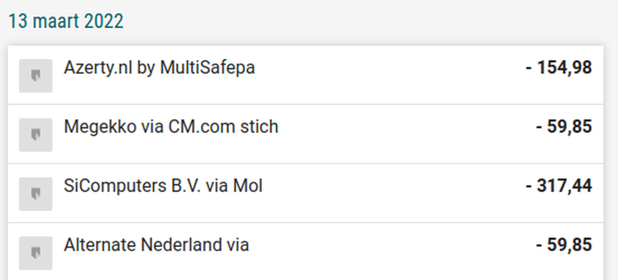Open the Azerty.nl by MultiSafepa payee name
The height and width of the screenshot is (280, 618).
click(x=159, y=68)
